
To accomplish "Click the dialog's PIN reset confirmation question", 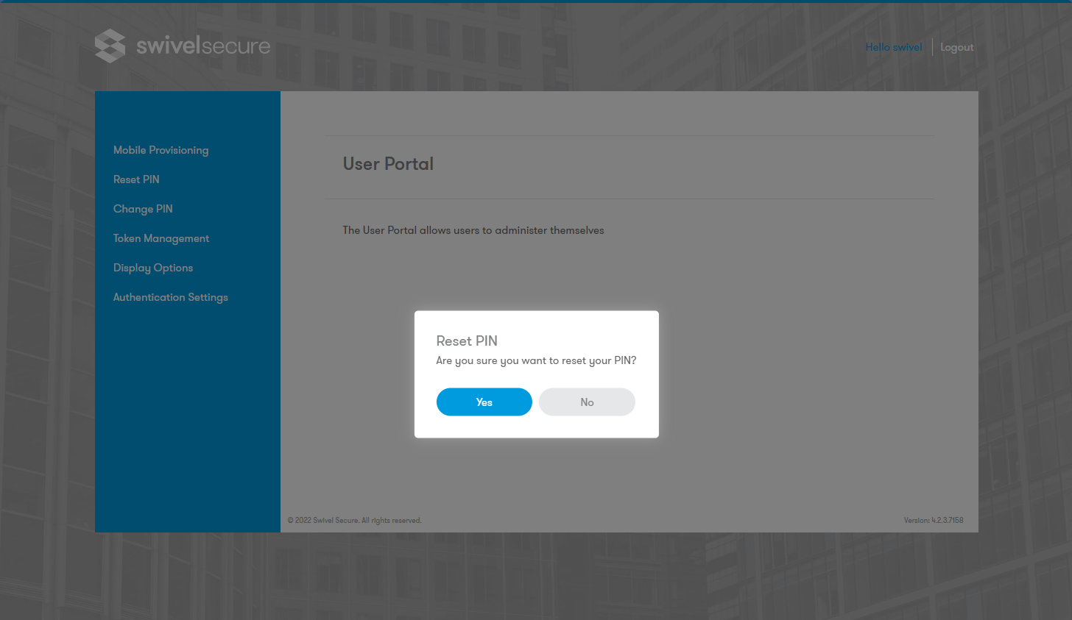I will pyautogui.click(x=536, y=360).
